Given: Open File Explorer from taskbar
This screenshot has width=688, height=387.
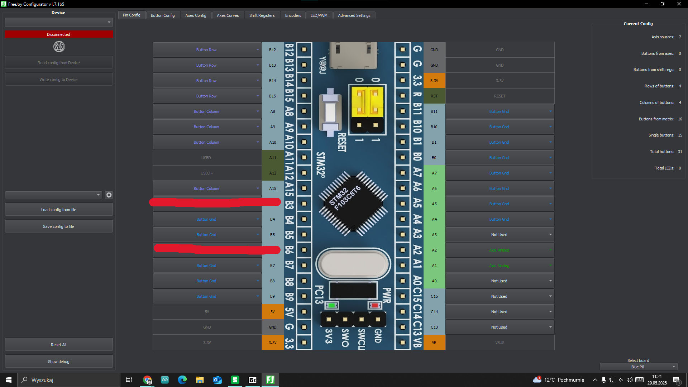Looking at the screenshot, I should click(200, 380).
